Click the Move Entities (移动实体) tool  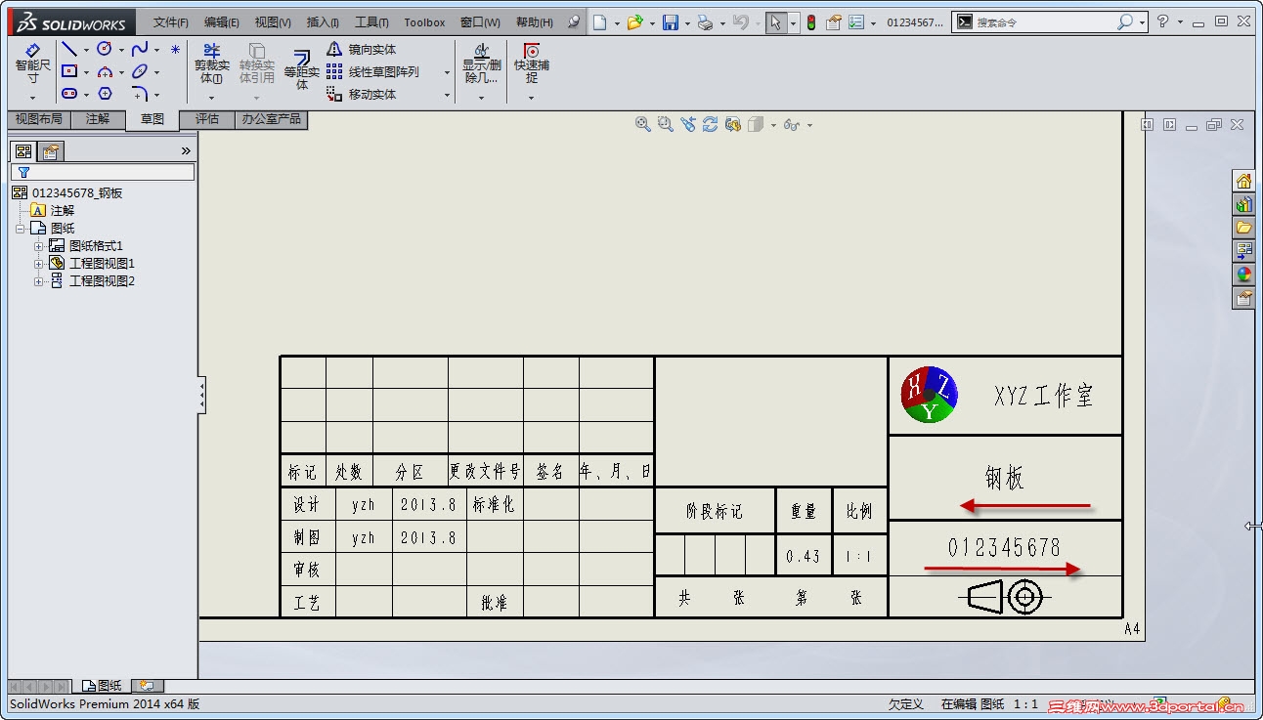[361, 94]
